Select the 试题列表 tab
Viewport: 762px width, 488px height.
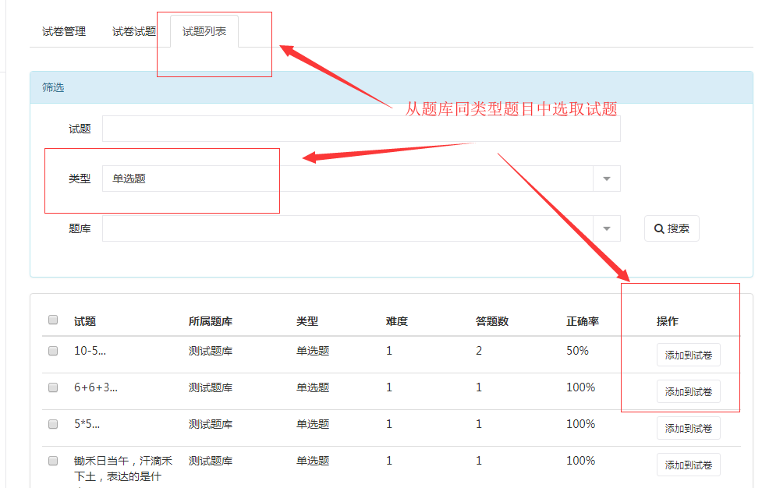(204, 31)
